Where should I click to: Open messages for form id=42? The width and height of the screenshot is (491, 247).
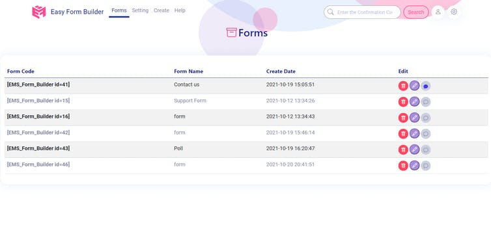(x=425, y=134)
